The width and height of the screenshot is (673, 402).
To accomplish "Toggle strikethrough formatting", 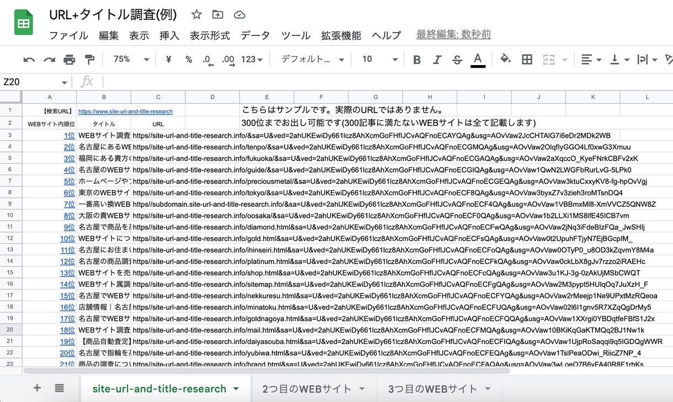I will point(457,60).
